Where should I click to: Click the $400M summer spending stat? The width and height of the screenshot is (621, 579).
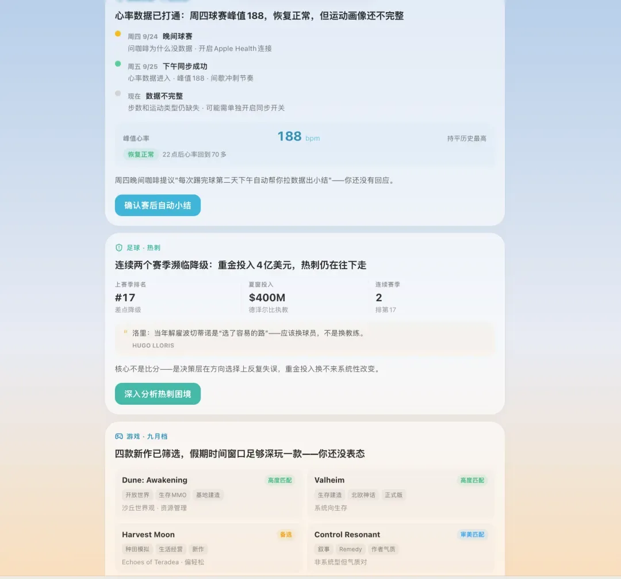coord(267,297)
